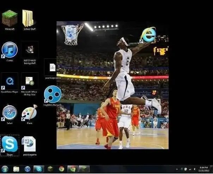
Task: Open the Safari browser shortcut
Action: (x=10, y=113)
